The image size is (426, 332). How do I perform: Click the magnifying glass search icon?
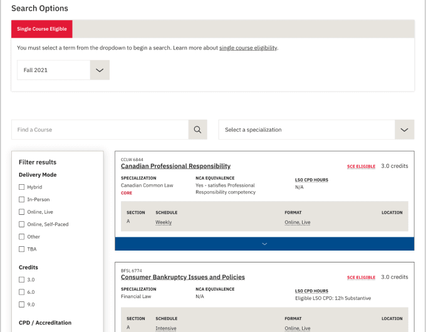pos(197,130)
